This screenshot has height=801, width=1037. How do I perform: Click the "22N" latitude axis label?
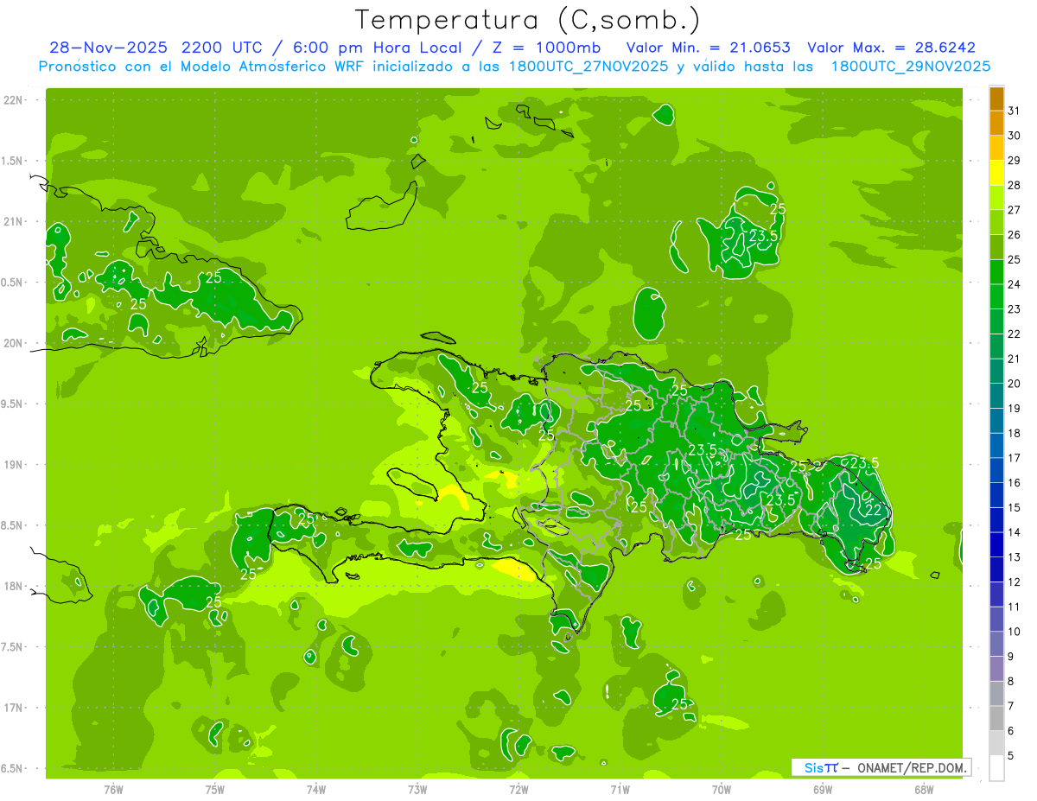click(14, 99)
